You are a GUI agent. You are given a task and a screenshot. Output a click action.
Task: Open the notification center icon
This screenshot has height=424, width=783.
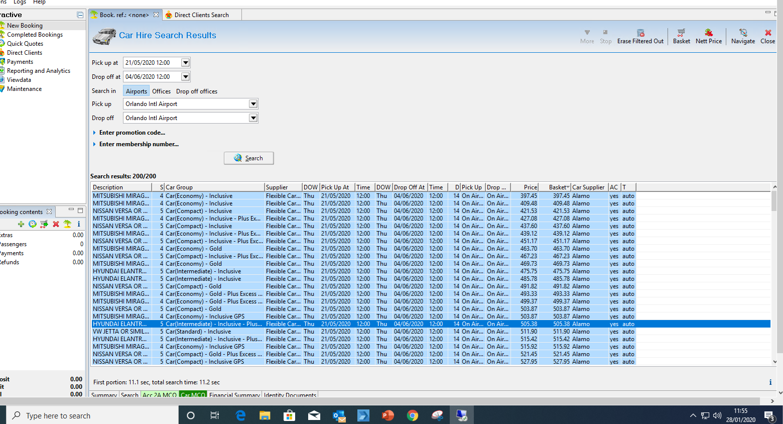pyautogui.click(x=769, y=415)
